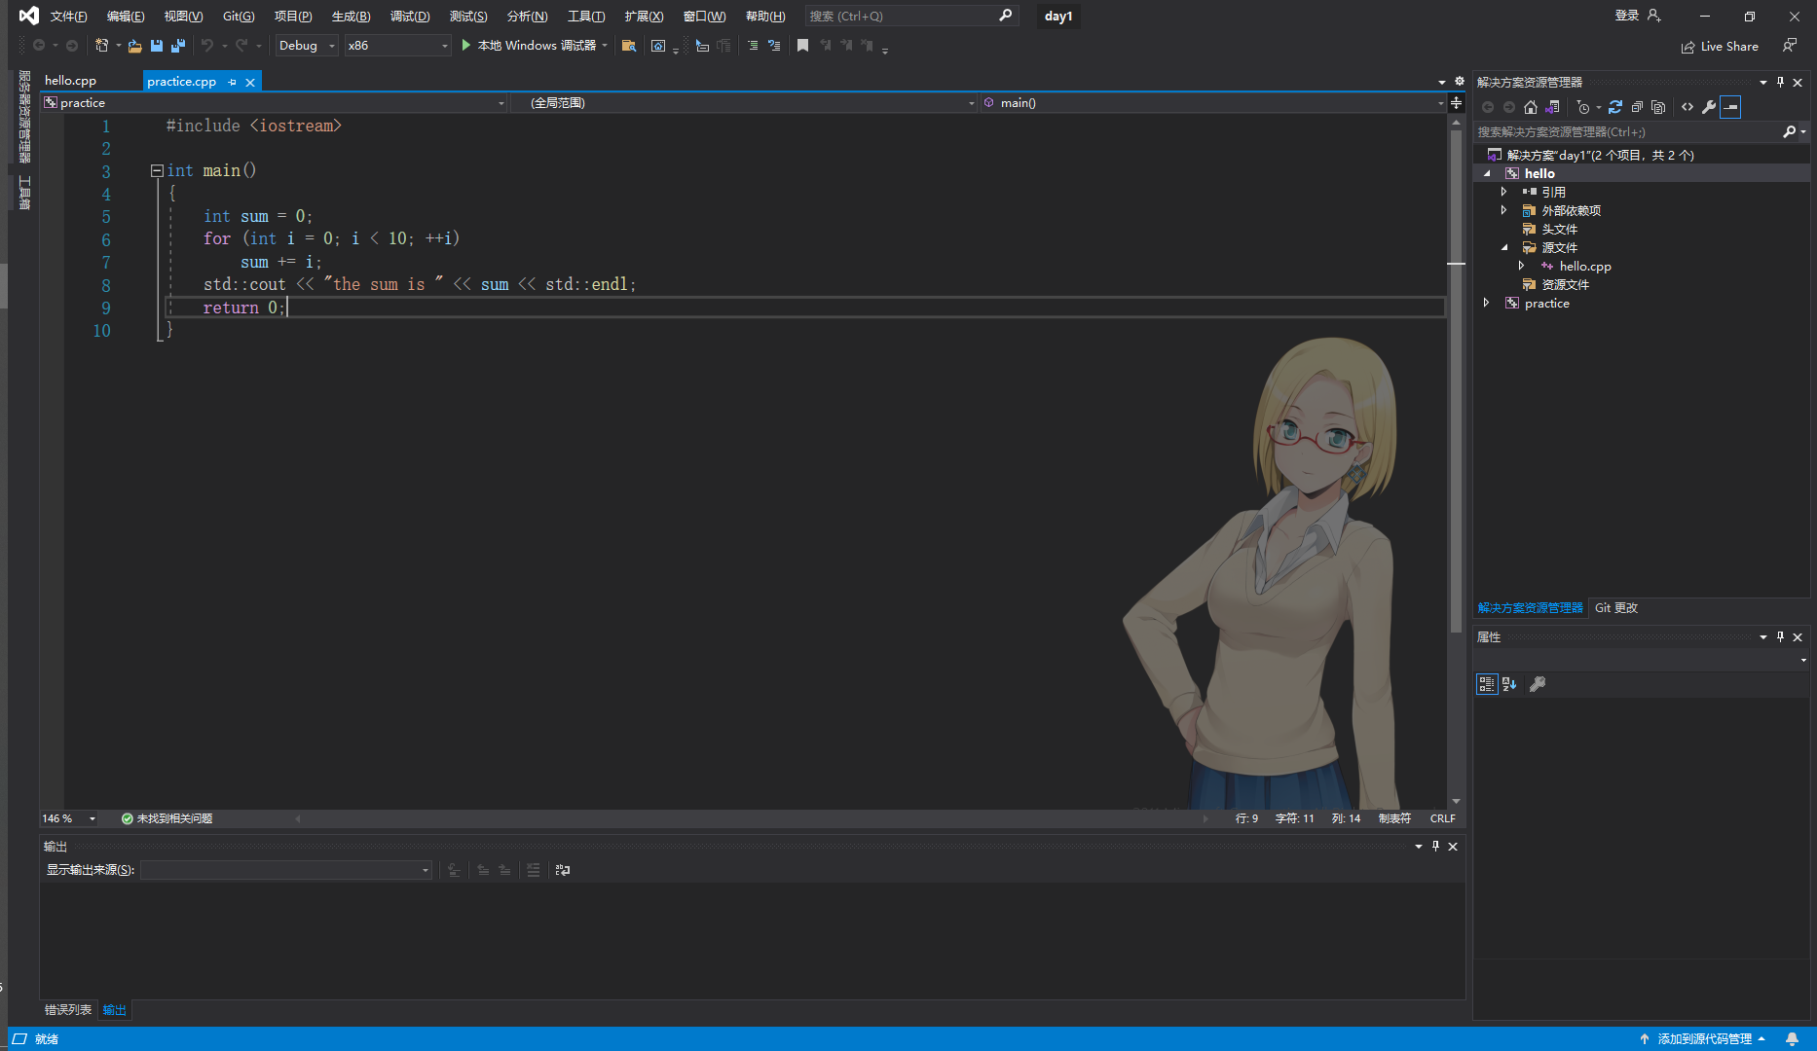1817x1051 pixels.
Task: Open the 文件(F) menu
Action: click(x=68, y=17)
